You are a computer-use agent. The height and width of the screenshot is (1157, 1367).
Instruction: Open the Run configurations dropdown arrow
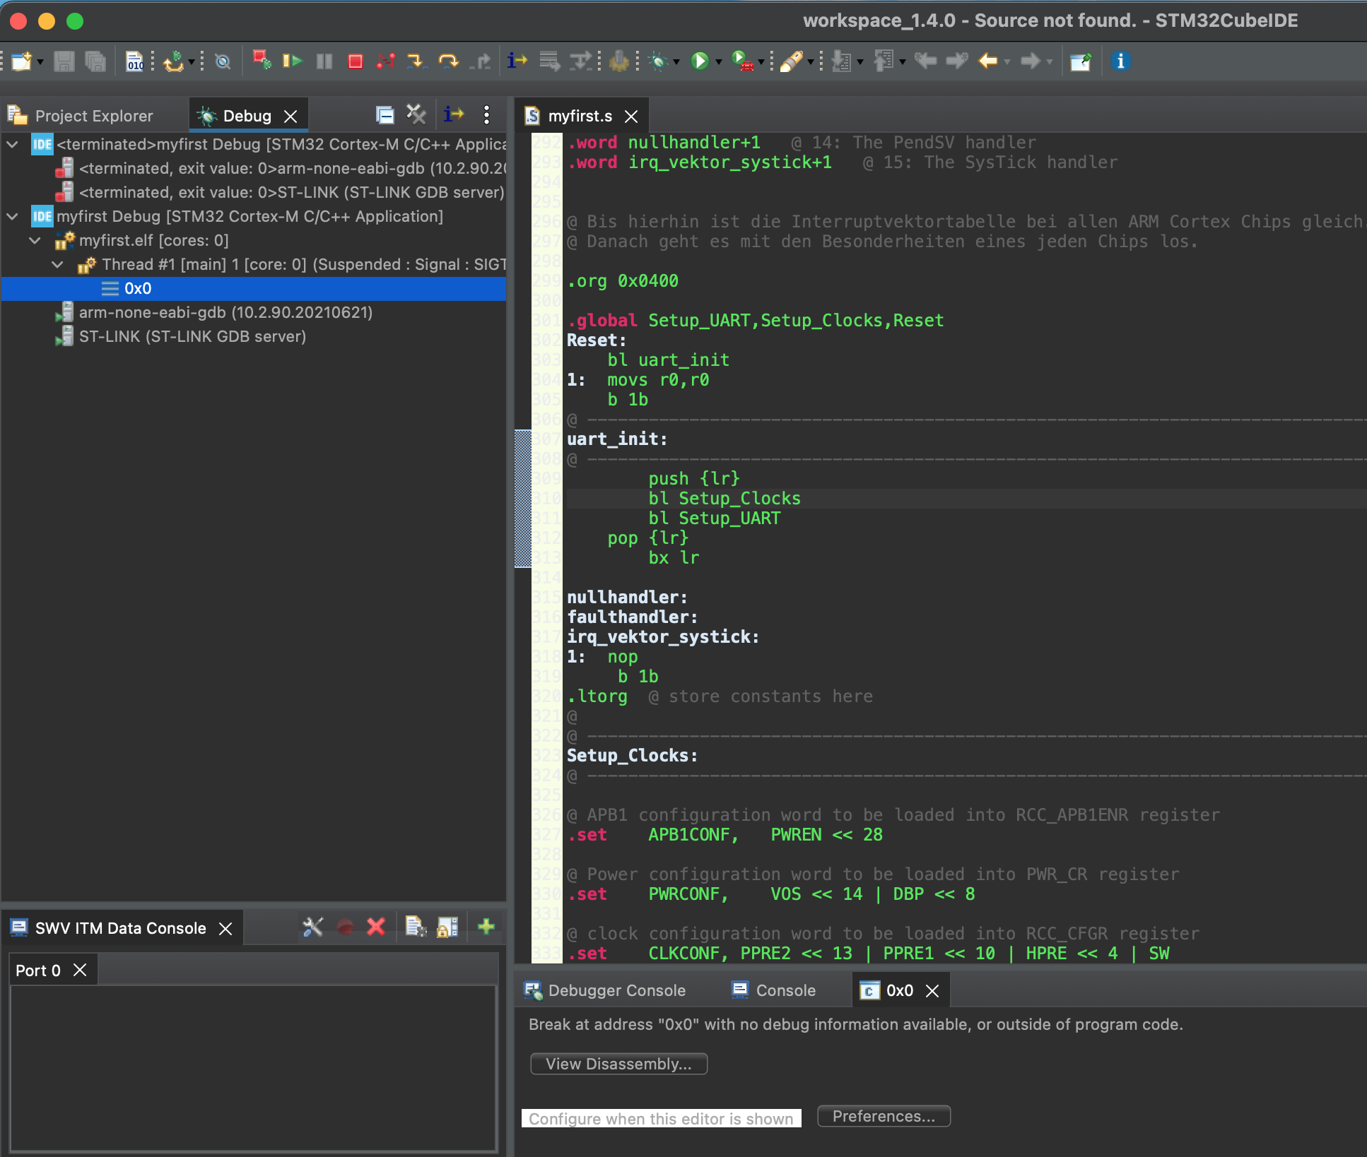[719, 62]
